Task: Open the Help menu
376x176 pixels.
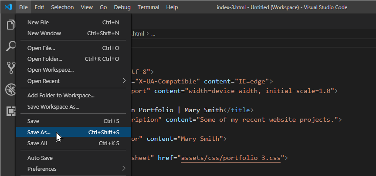Action: pos(172,7)
